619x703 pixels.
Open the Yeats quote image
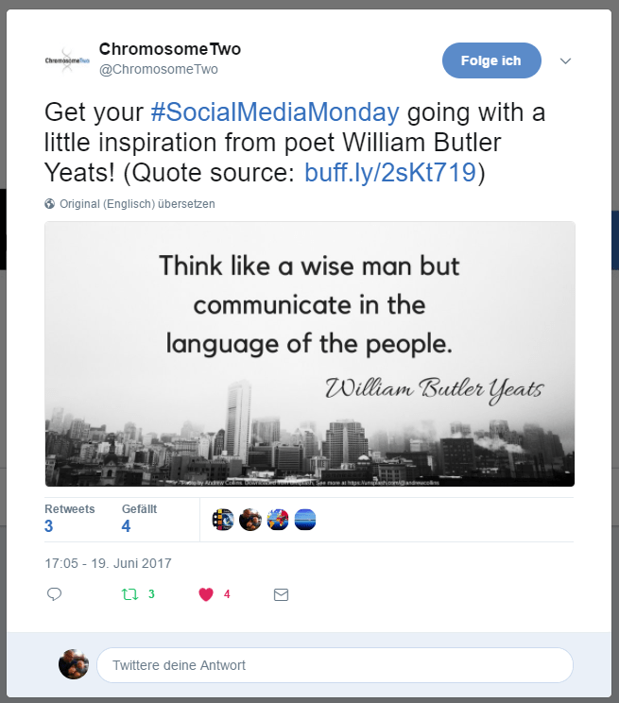[309, 353]
